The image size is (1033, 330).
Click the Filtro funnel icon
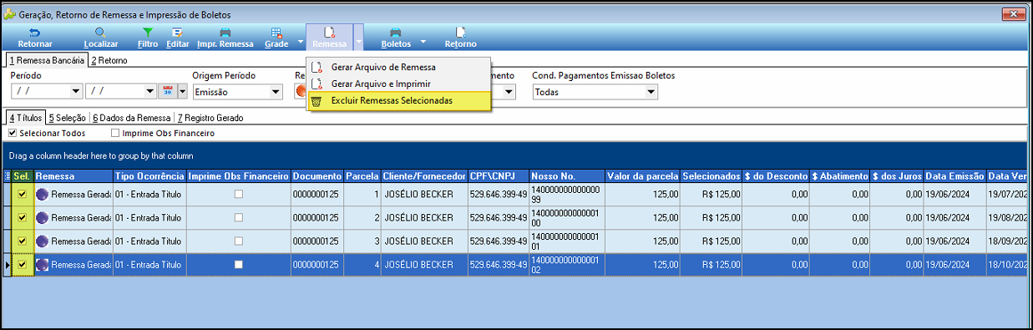click(x=148, y=32)
